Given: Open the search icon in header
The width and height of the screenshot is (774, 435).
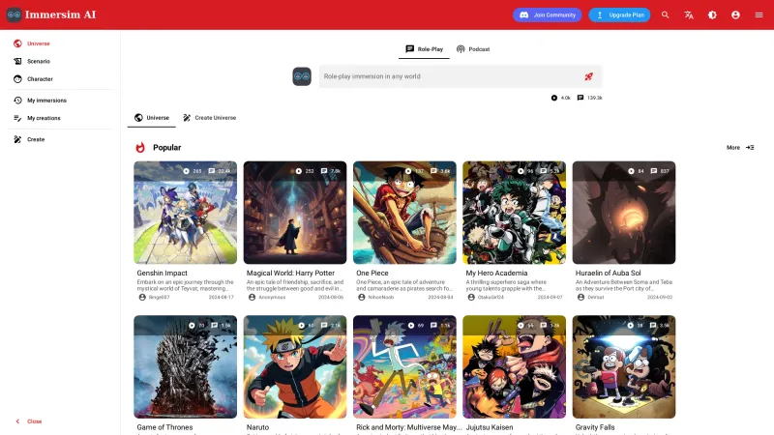Looking at the screenshot, I should (x=666, y=14).
